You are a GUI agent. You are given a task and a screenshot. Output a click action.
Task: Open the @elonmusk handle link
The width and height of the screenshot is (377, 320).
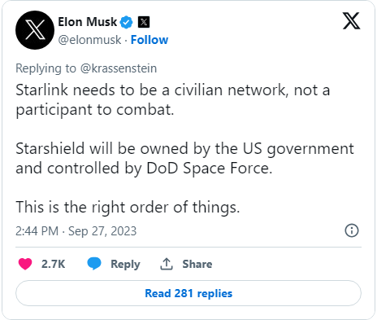[89, 40]
